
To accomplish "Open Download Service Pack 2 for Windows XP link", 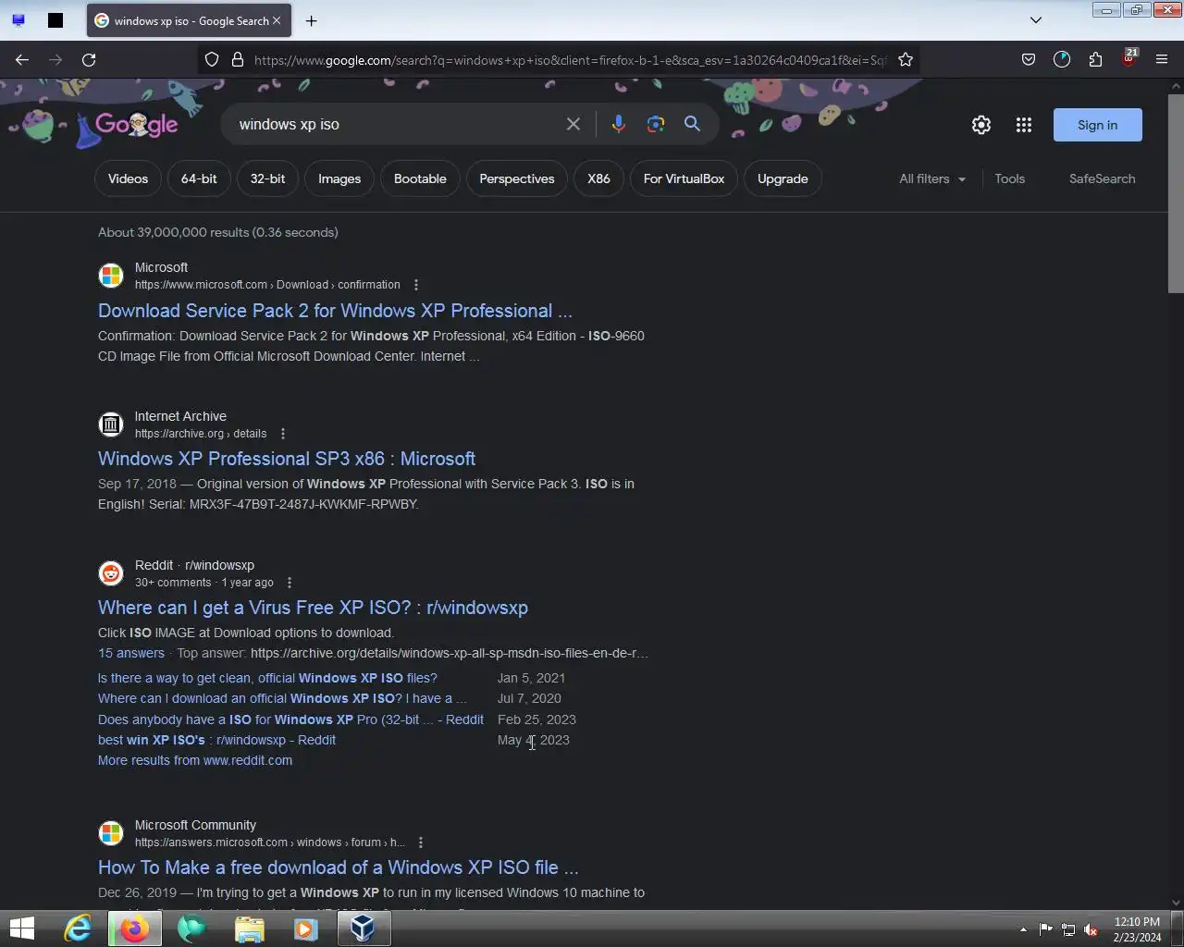I will [335, 311].
